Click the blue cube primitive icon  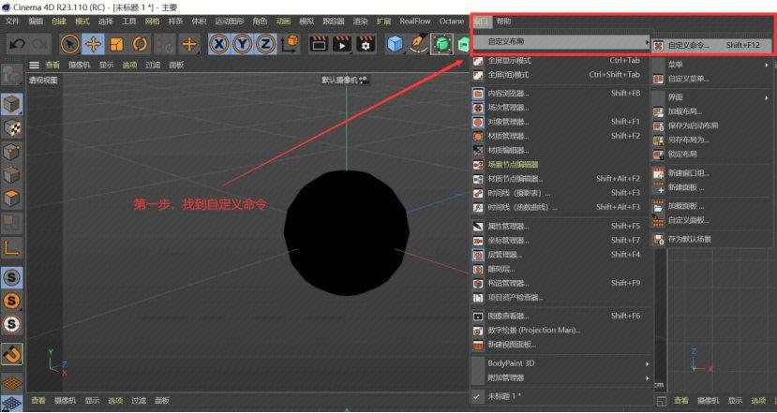pyautogui.click(x=395, y=45)
